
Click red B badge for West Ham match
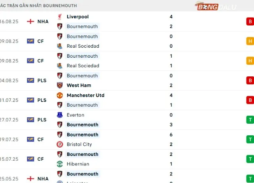tap(250, 80)
